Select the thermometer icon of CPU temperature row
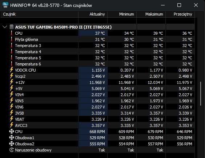Viewport: 205px width, 158px height. click(12, 33)
